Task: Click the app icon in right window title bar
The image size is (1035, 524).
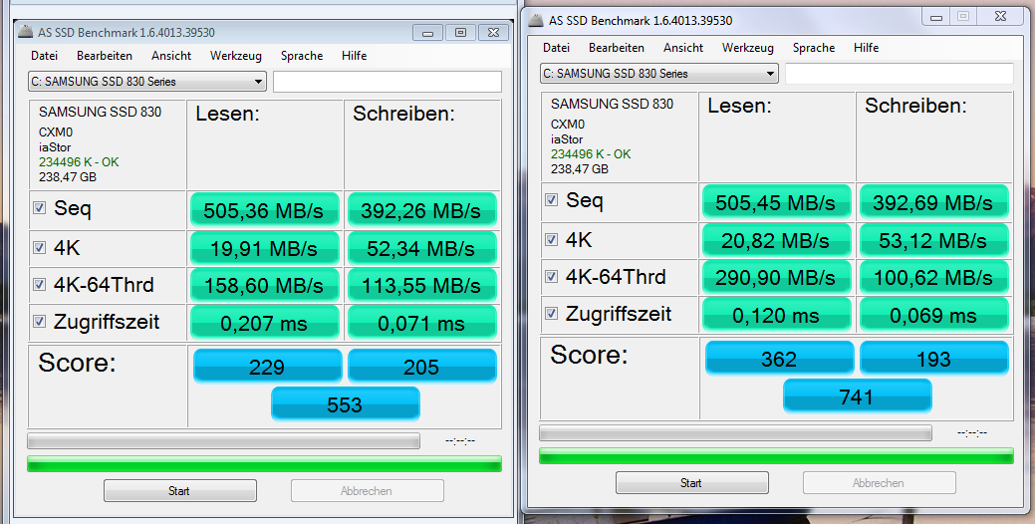Action: click(x=536, y=20)
